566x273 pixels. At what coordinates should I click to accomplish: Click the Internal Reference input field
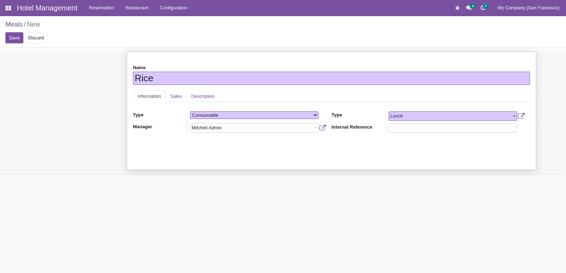click(453, 128)
